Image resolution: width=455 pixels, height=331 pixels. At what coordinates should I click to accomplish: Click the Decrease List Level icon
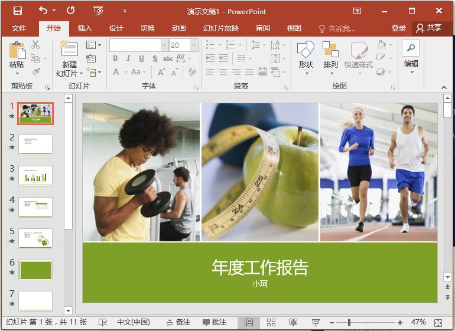pyautogui.click(x=210, y=58)
